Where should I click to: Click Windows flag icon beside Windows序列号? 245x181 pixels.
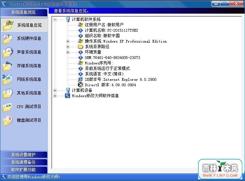pos(80,63)
